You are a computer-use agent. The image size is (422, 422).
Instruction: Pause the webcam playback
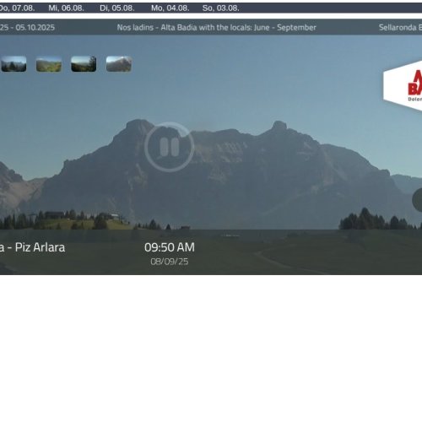click(170, 147)
